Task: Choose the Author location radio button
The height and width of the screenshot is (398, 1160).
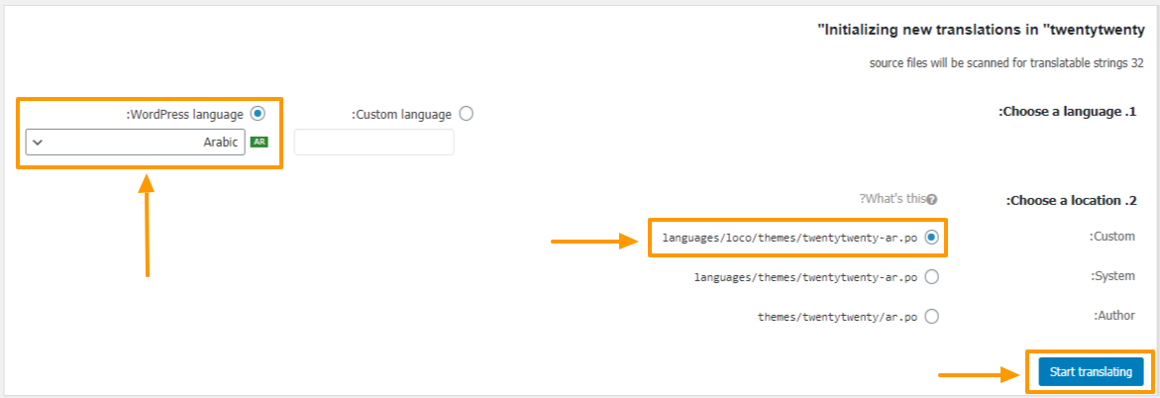Action: click(931, 317)
